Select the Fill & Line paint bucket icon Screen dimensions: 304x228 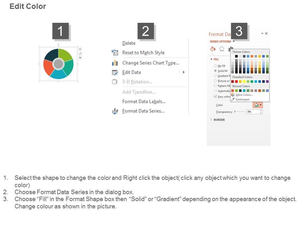pyautogui.click(x=213, y=49)
